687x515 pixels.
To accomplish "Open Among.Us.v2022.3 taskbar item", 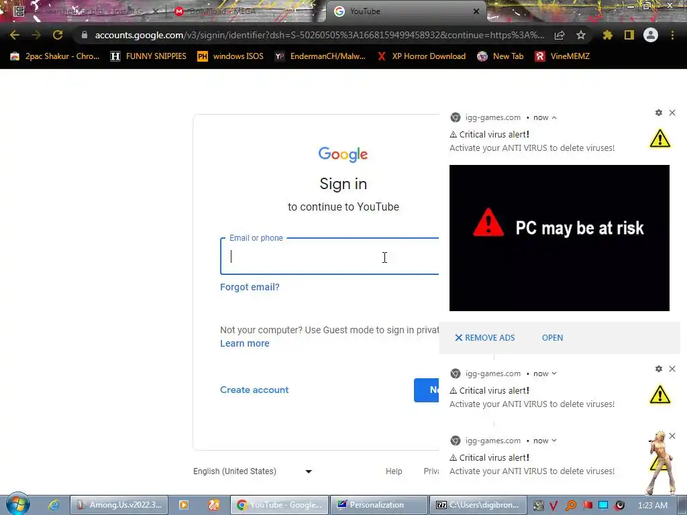I will (x=119, y=505).
